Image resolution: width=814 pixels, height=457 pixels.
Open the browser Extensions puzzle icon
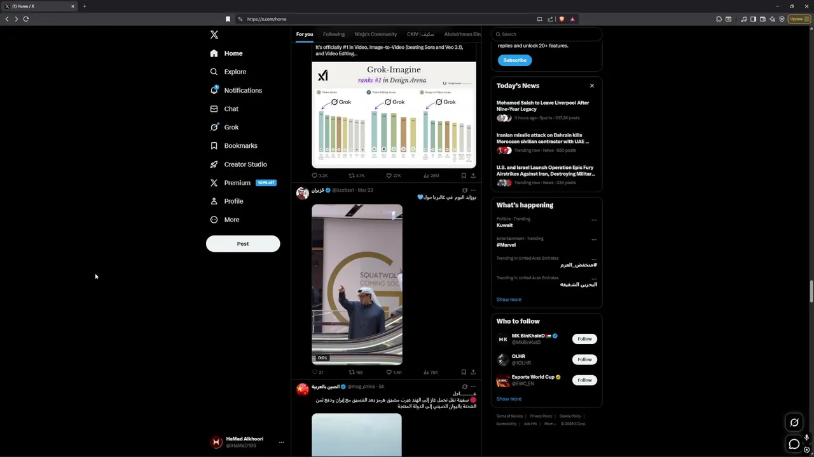point(719,19)
